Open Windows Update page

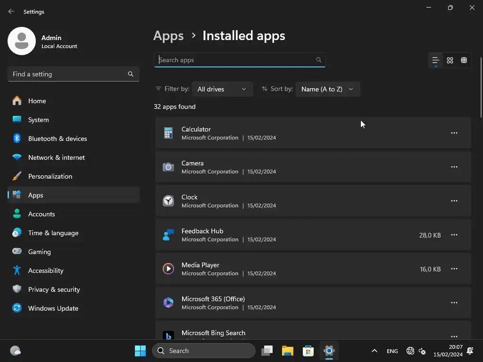[x=53, y=308]
